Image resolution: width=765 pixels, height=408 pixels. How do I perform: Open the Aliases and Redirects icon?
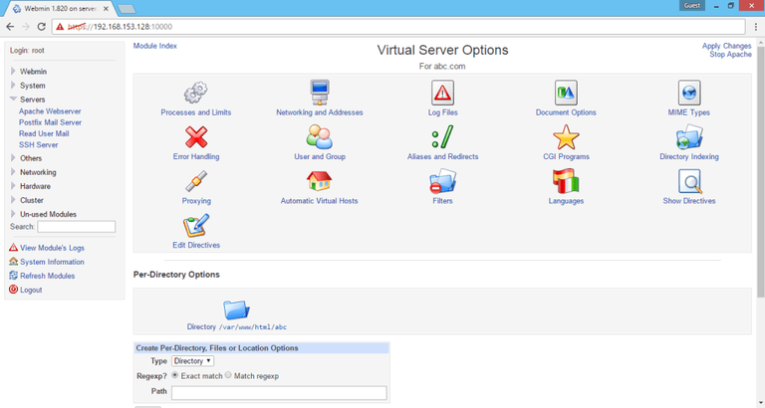[x=442, y=137]
